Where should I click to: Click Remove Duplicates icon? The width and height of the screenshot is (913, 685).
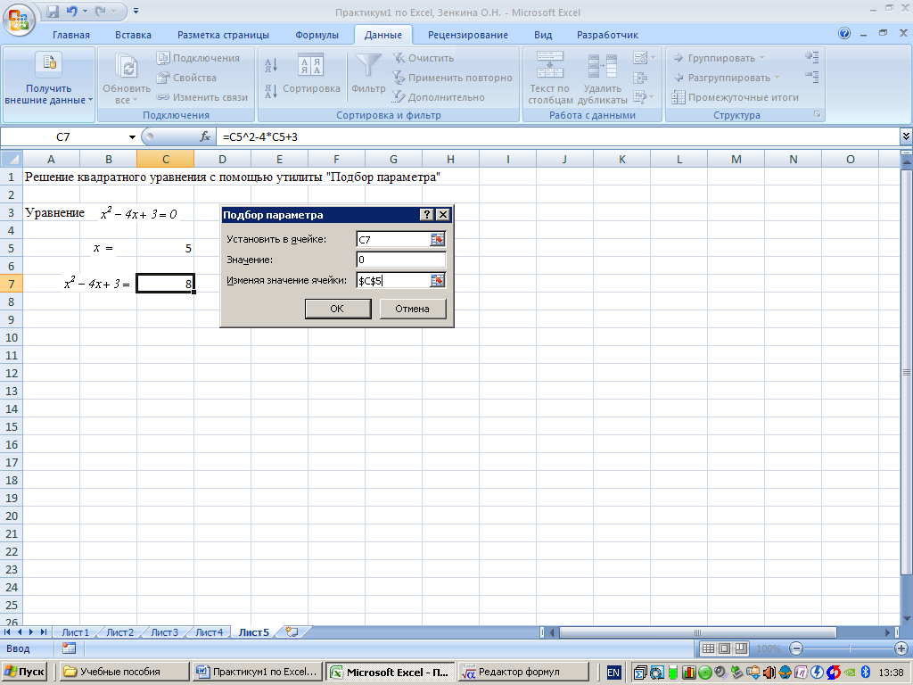click(x=602, y=78)
